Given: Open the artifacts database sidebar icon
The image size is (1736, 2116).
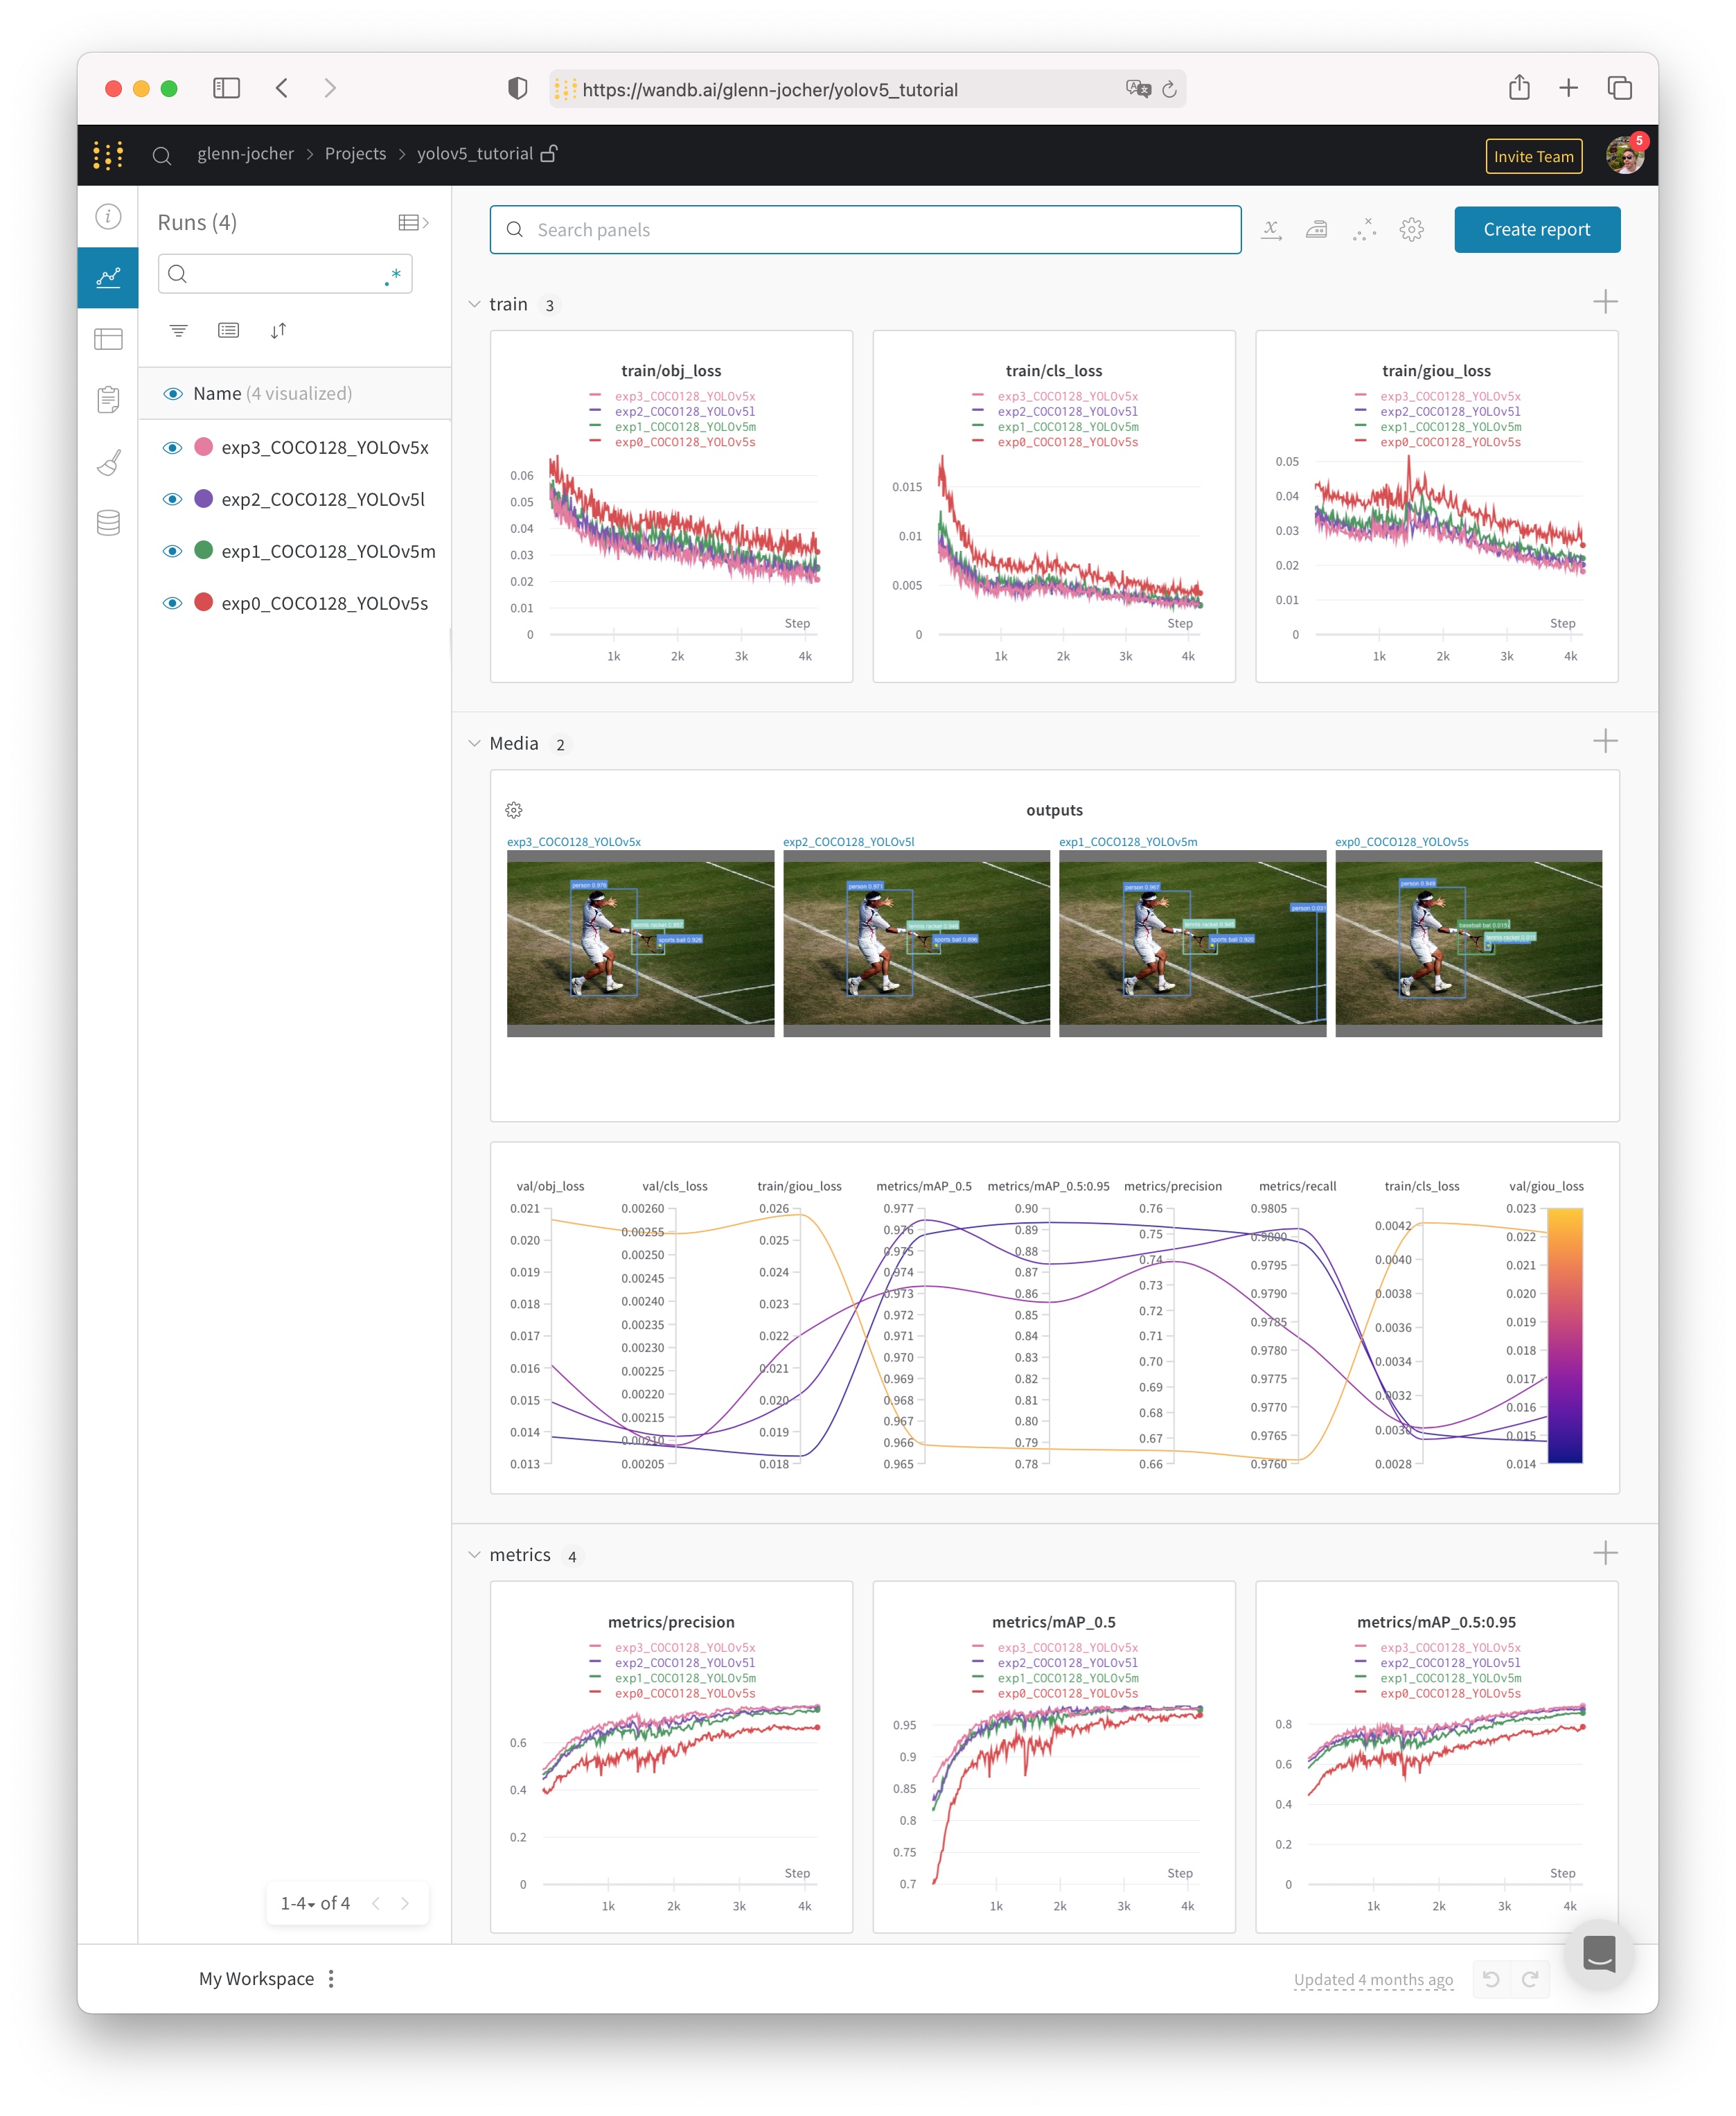Looking at the screenshot, I should 108,522.
